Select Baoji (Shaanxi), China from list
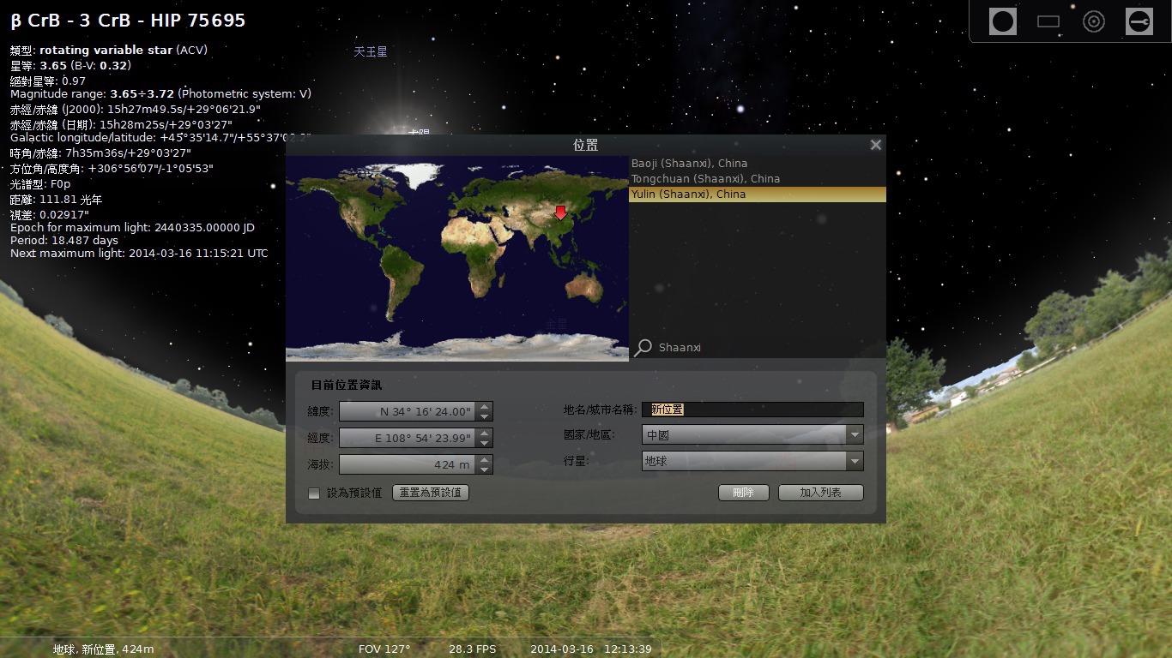 (689, 164)
